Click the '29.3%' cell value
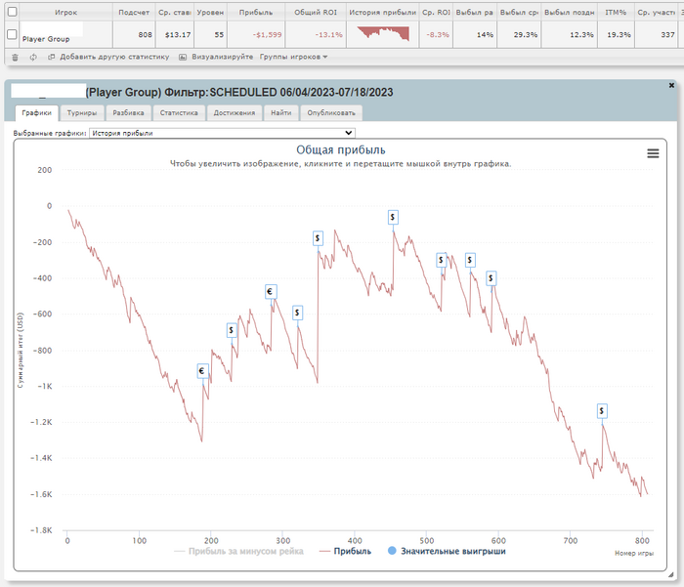The image size is (684, 587). 526,35
